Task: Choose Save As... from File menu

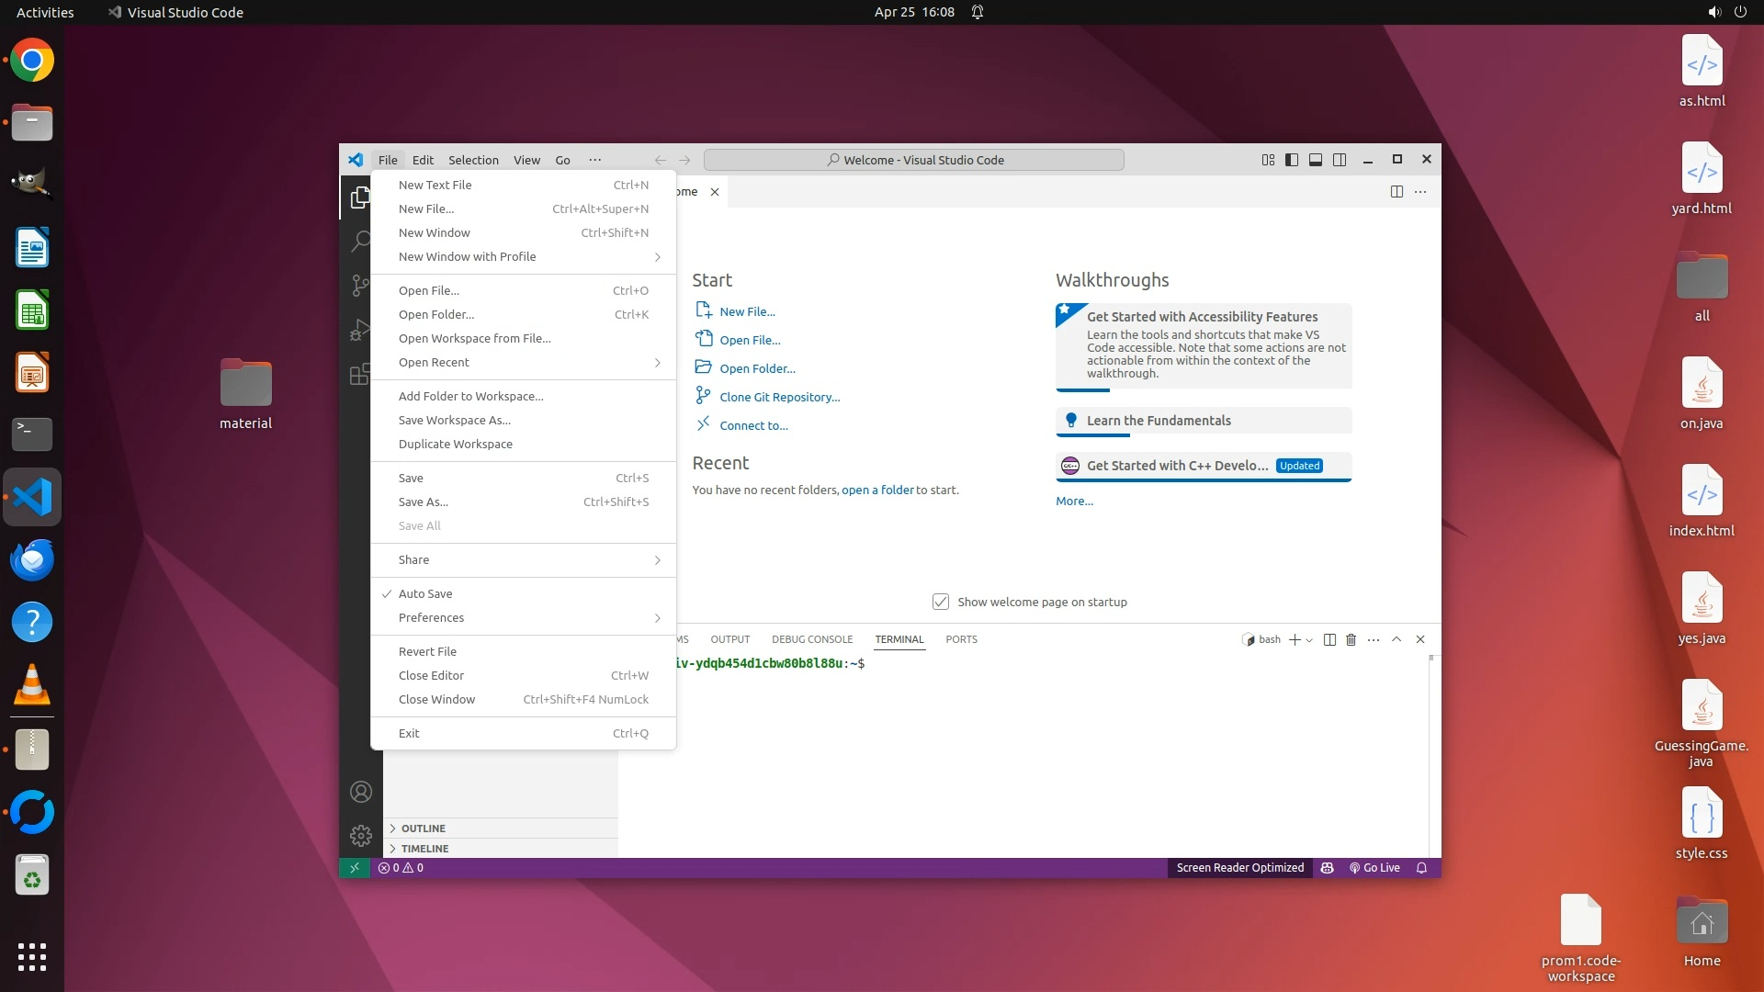Action: [x=424, y=502]
